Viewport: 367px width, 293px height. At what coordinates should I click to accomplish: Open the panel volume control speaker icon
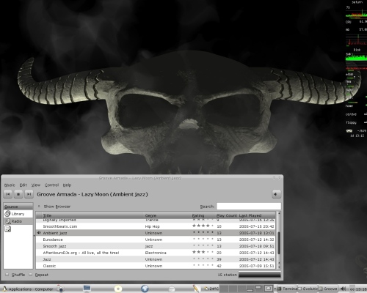click(344, 289)
